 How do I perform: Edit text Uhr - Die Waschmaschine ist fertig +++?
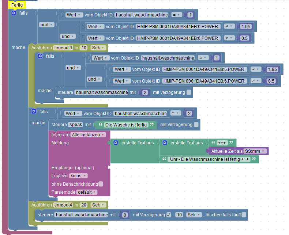point(209,159)
